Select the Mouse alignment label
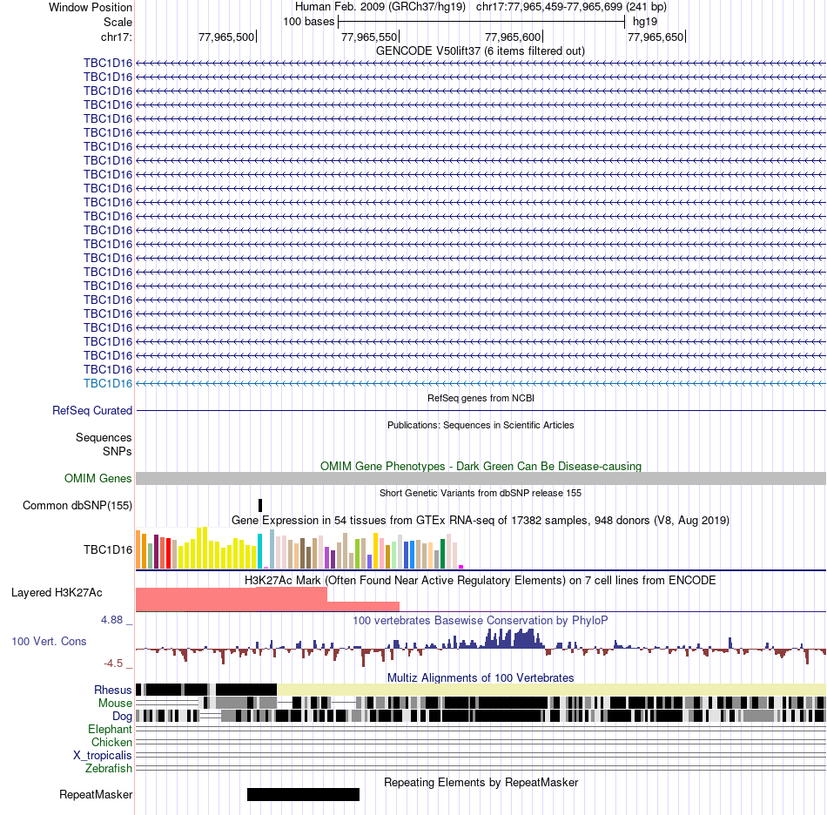 tap(115, 704)
